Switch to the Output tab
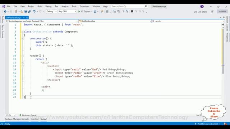The image size is (230, 129). click(x=43, y=119)
